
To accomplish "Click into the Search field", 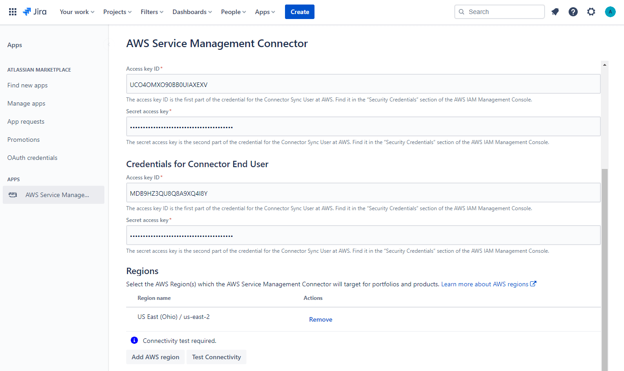I will point(499,11).
